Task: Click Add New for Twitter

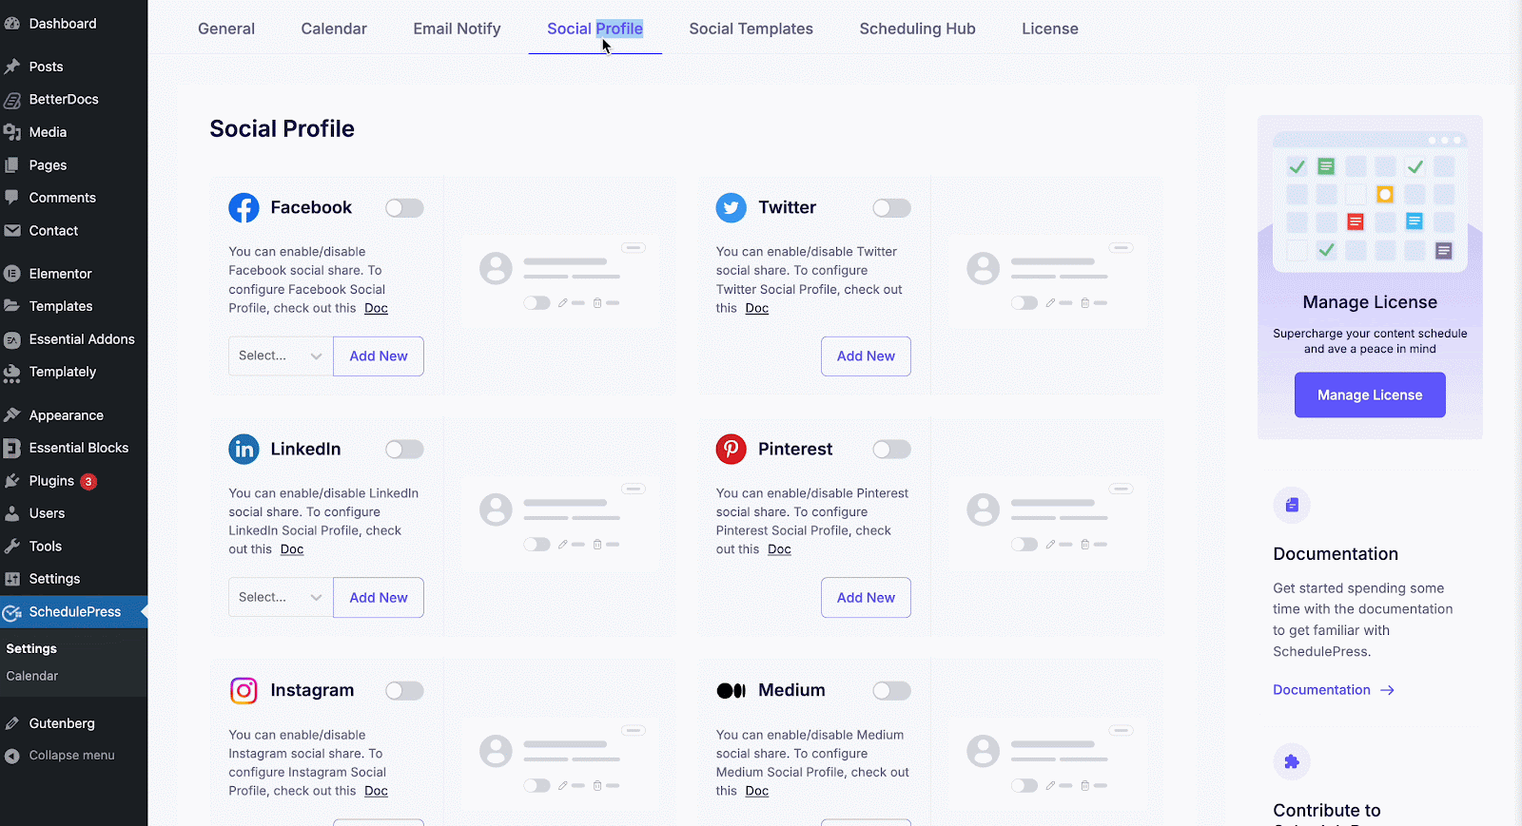Action: [x=866, y=356]
